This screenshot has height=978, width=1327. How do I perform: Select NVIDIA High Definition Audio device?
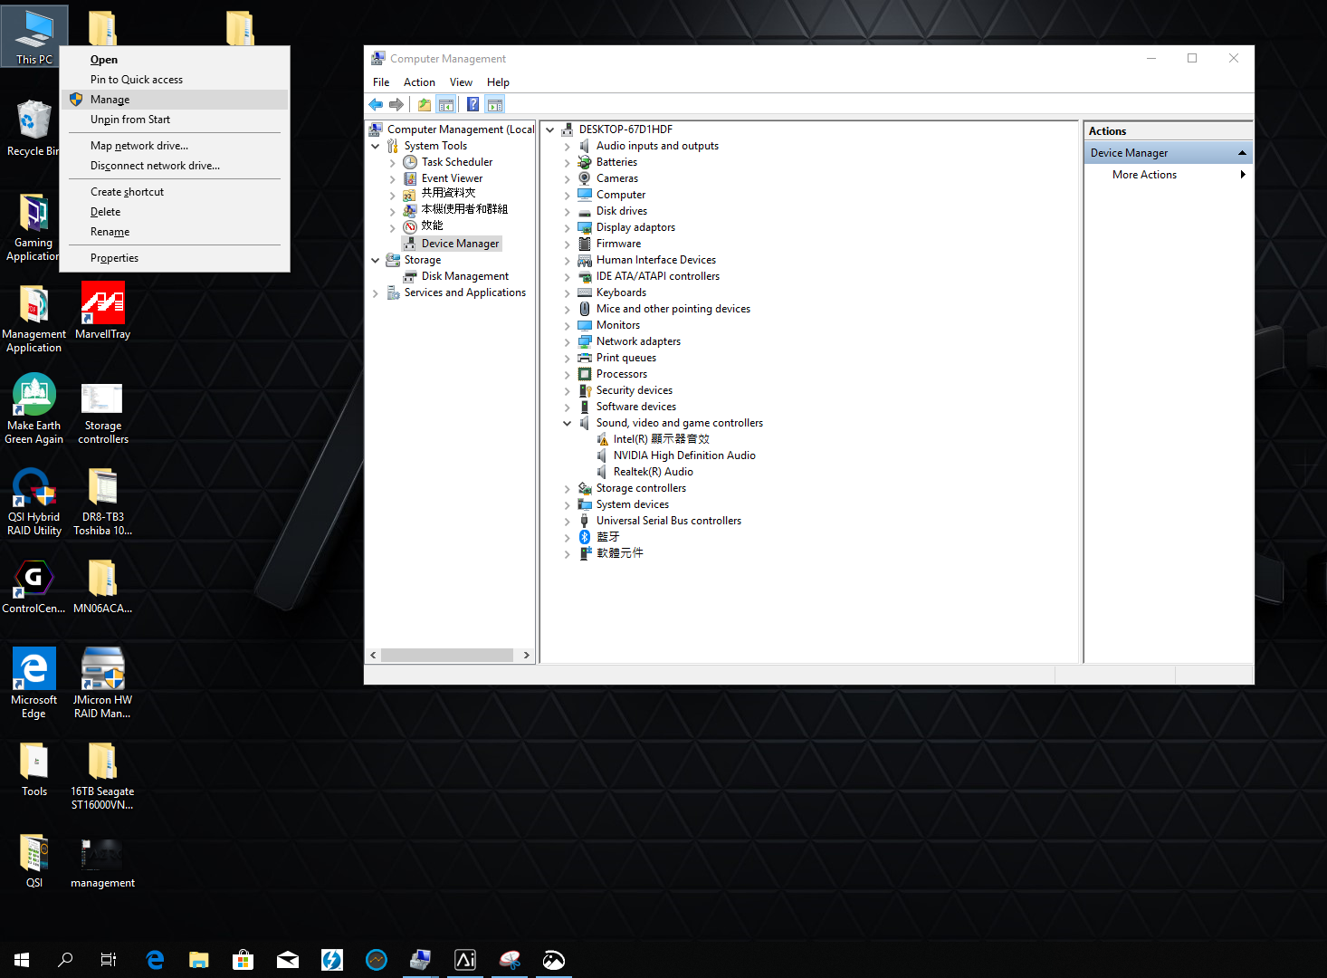683,455
